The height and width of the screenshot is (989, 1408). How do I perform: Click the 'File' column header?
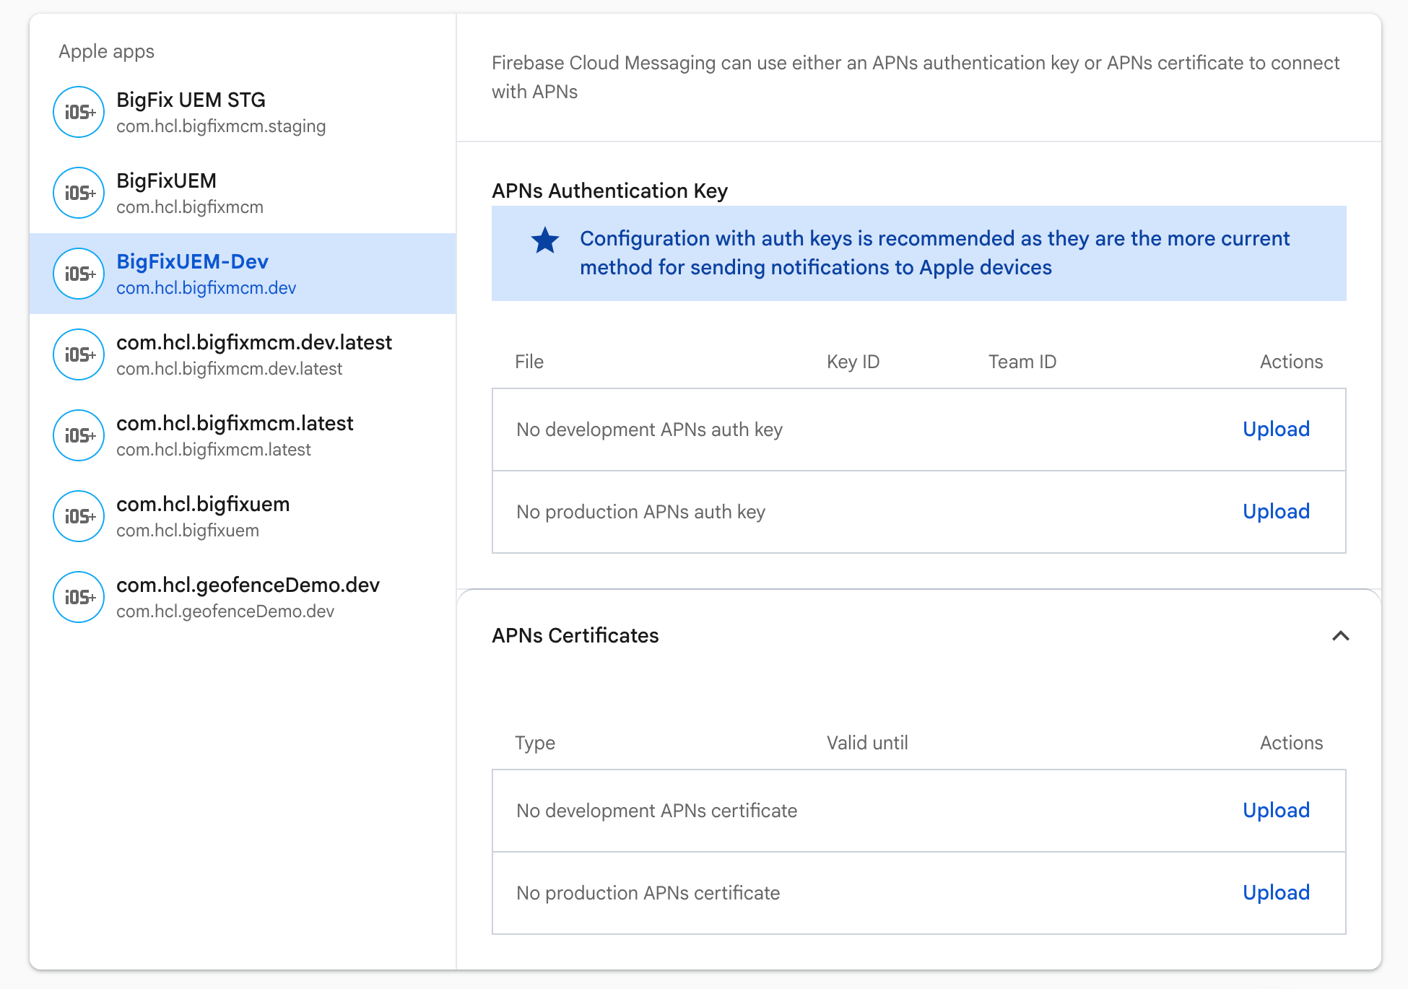(x=529, y=362)
